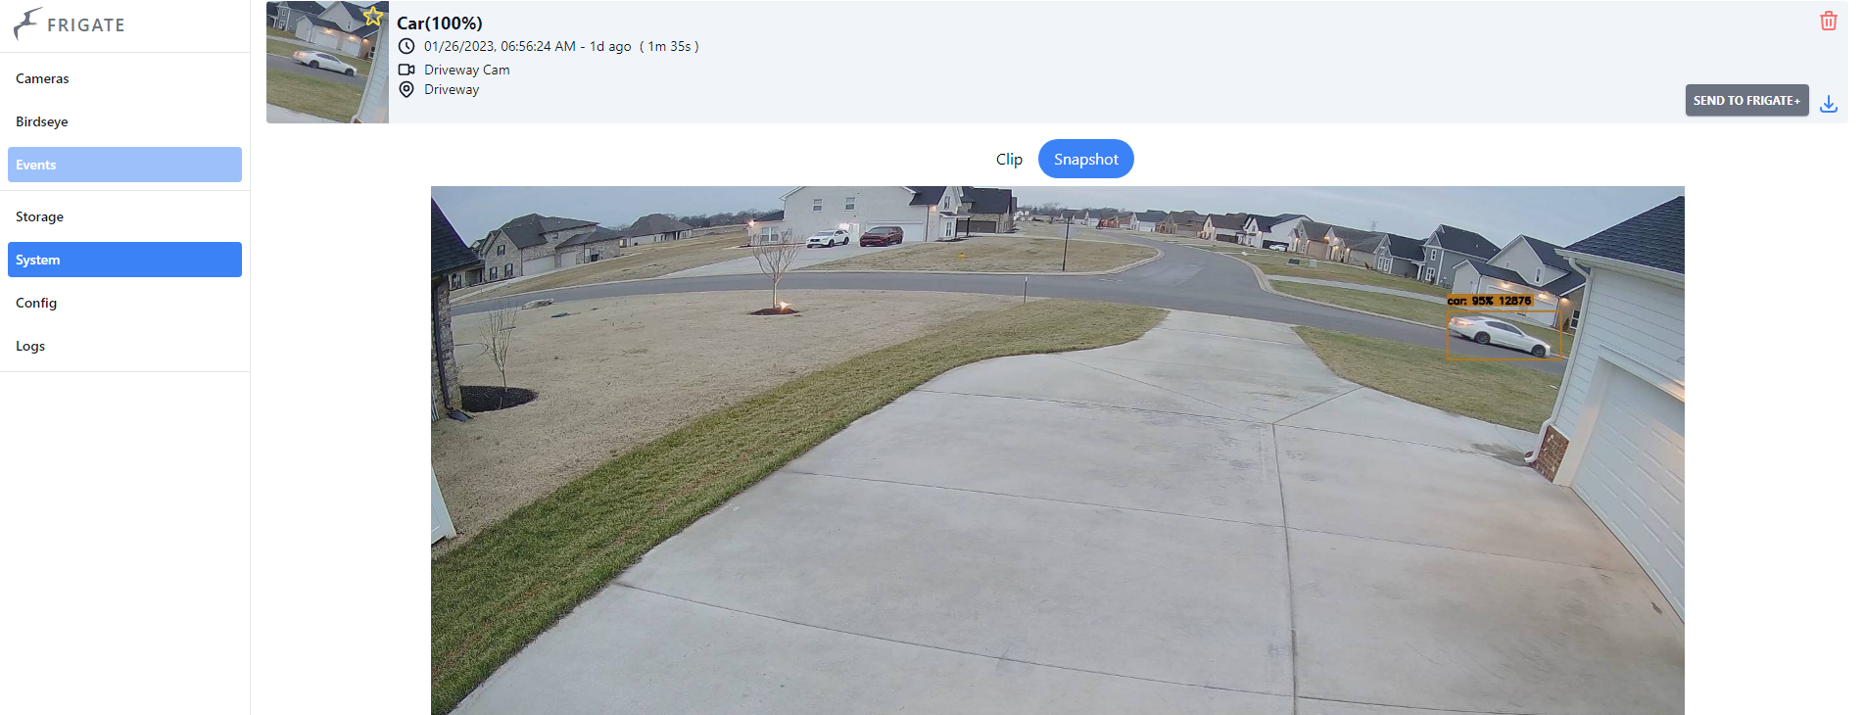Click the clock icon beside the timestamp
The height and width of the screenshot is (715, 1864).
(x=406, y=46)
